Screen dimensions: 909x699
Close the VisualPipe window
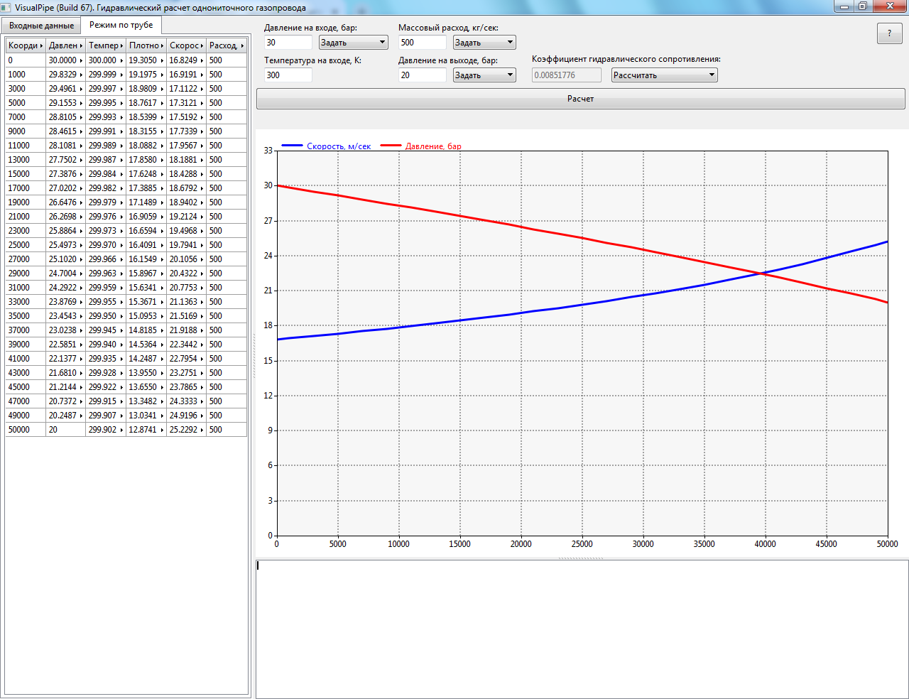click(889, 6)
